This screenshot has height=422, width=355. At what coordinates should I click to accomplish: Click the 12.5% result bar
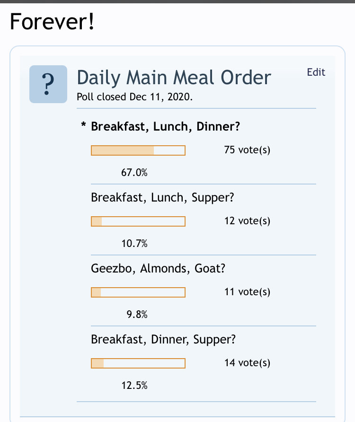click(x=138, y=363)
